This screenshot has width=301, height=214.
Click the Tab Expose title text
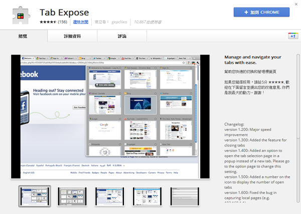pos(64,12)
